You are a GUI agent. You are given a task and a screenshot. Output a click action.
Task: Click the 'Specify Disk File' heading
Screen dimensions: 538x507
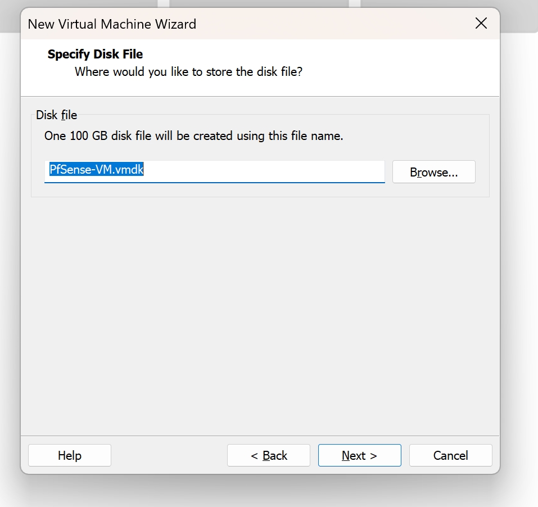pyautogui.click(x=95, y=55)
